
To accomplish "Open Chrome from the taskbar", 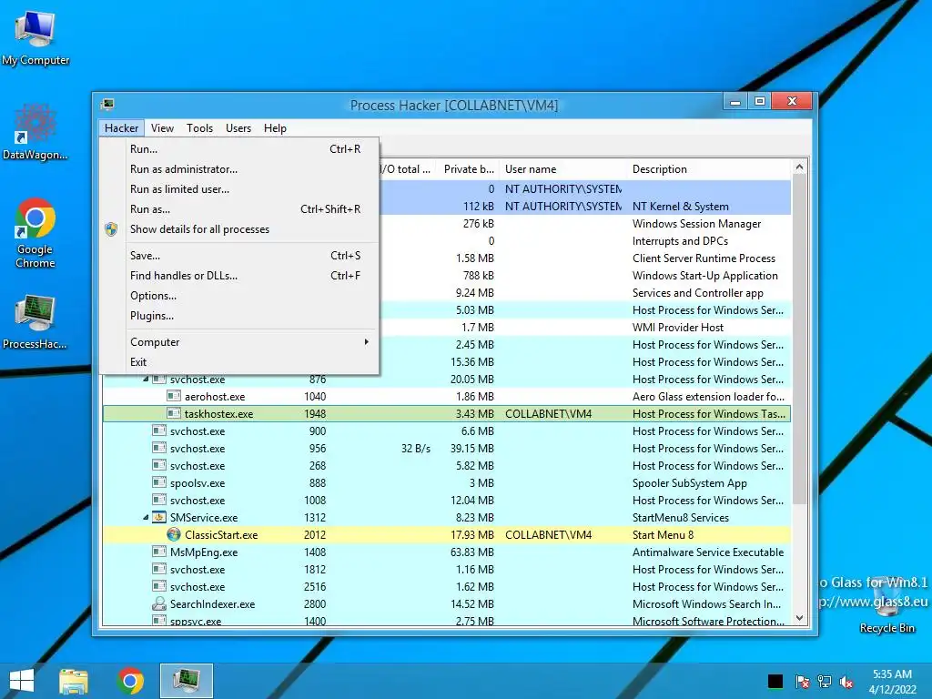I will 130,681.
